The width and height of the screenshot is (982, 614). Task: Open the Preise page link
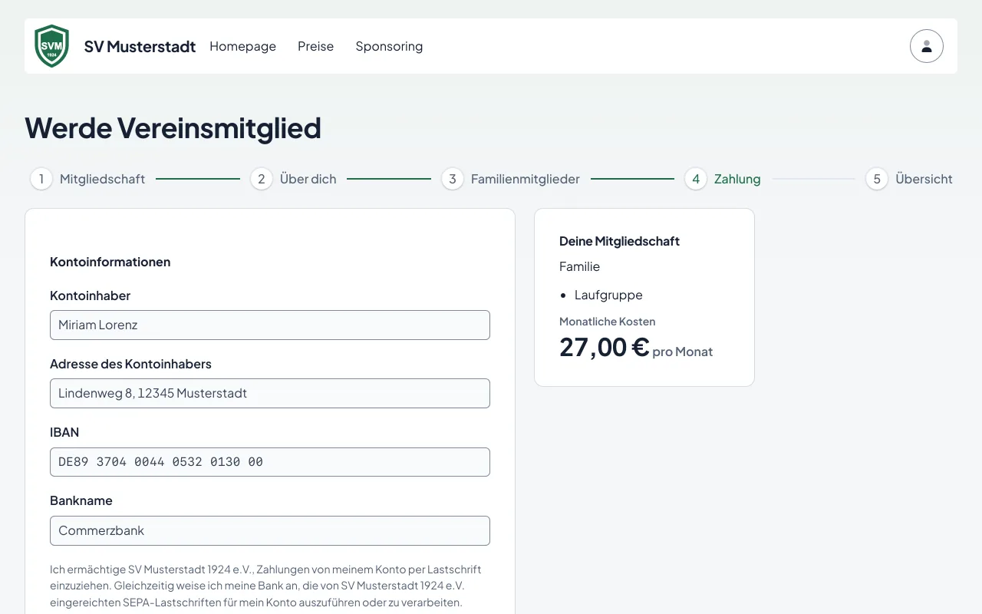(315, 46)
